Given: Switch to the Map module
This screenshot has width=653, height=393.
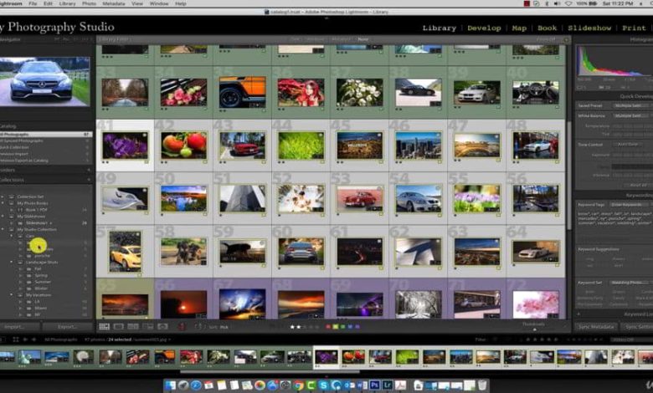Looking at the screenshot, I should point(519,28).
